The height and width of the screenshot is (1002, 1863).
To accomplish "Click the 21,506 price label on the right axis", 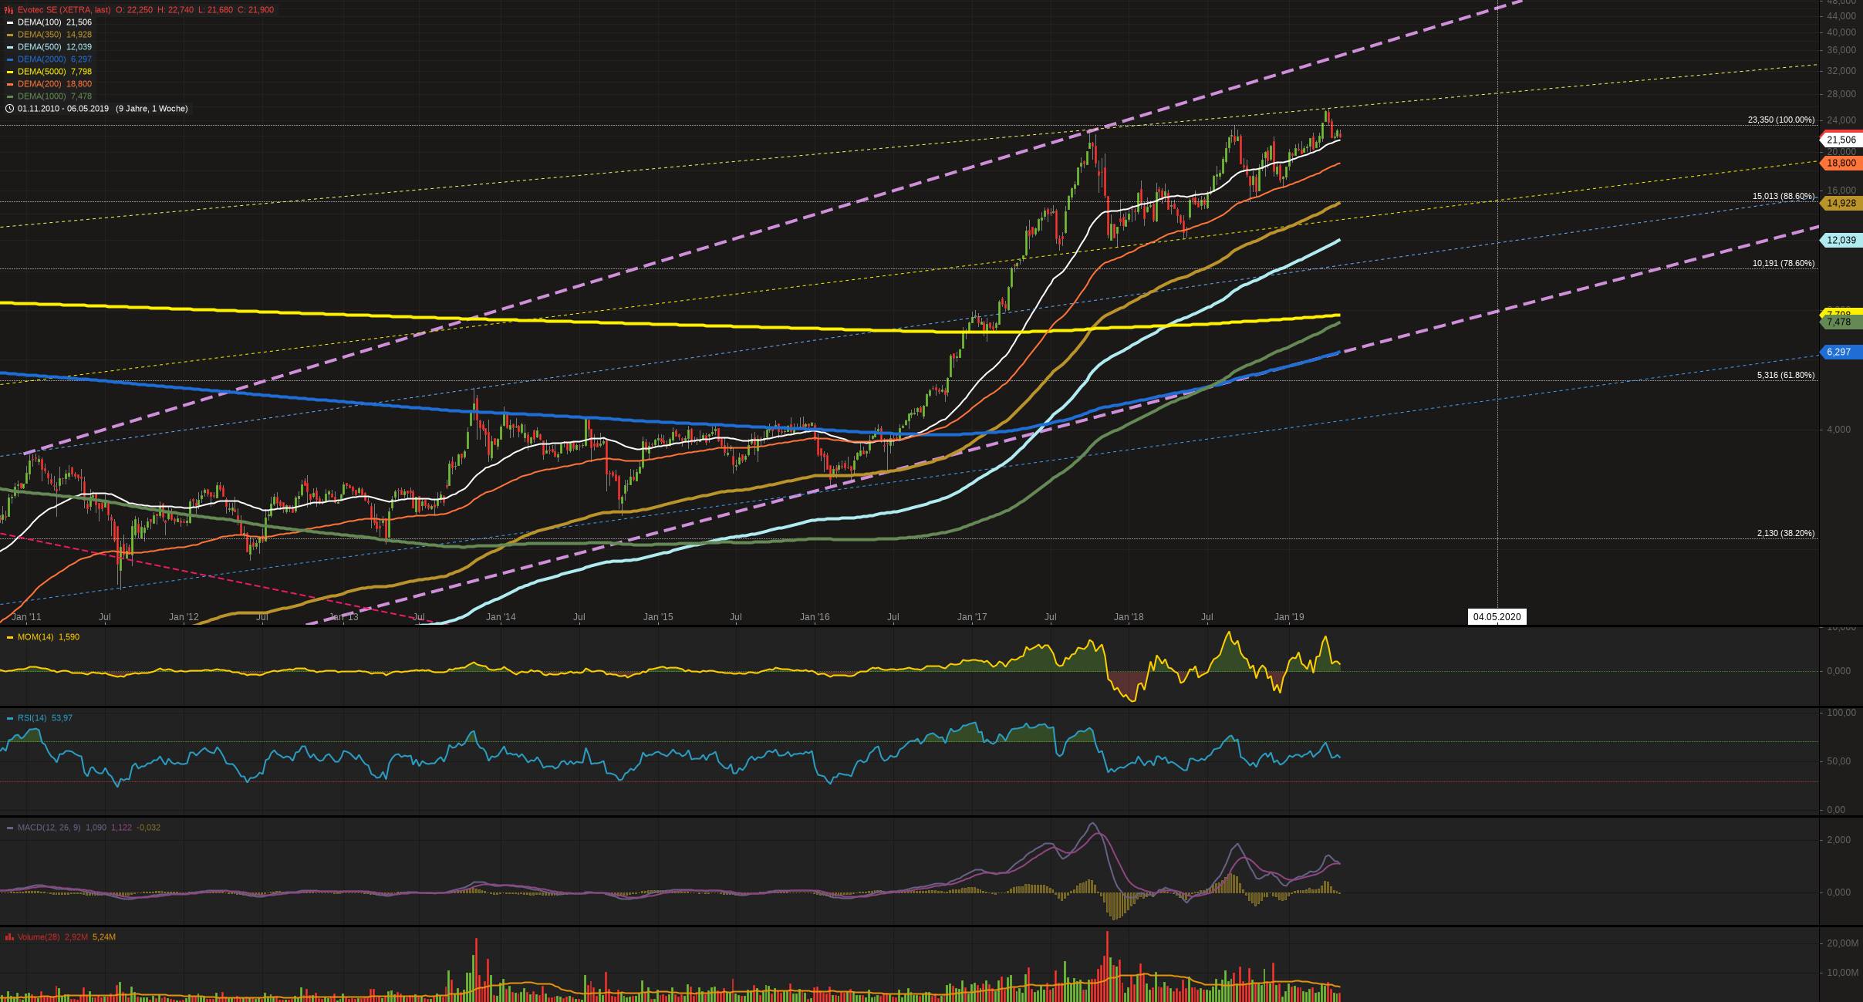I will (x=1840, y=140).
